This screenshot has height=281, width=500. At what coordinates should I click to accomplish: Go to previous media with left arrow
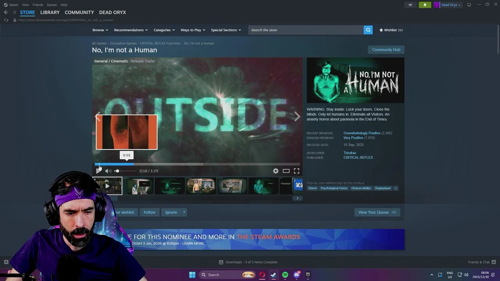(97, 116)
